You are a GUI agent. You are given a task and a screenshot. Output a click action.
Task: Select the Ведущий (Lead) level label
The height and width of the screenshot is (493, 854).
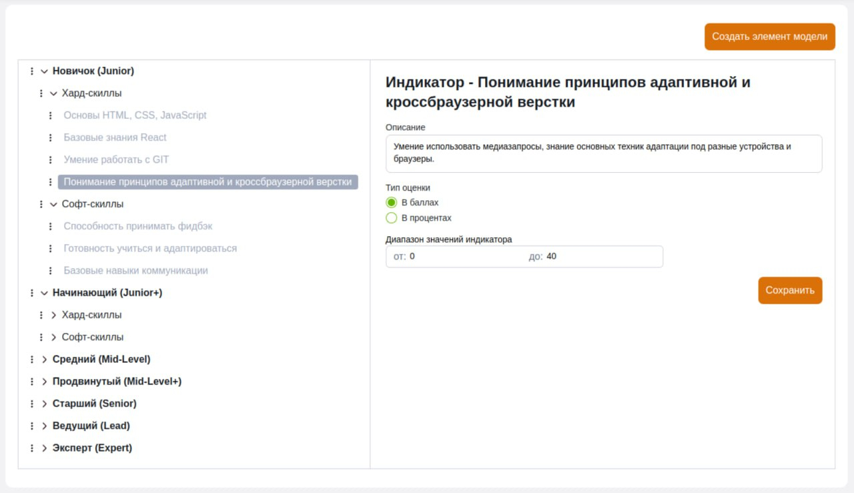point(91,426)
